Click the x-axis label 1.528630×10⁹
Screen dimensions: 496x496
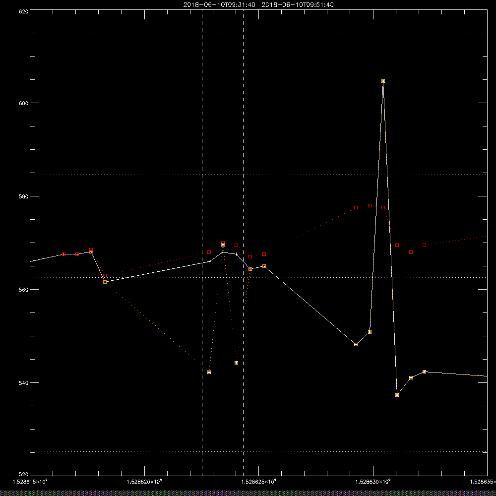pyautogui.click(x=373, y=482)
